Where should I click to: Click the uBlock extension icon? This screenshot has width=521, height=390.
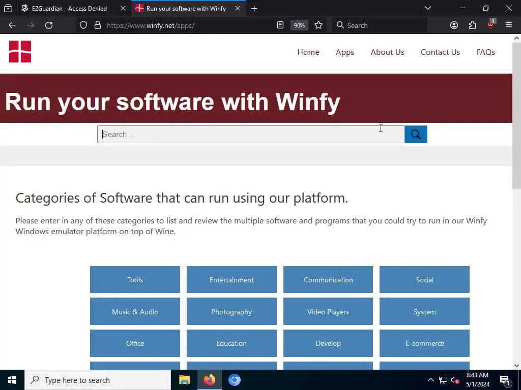pyautogui.click(x=491, y=24)
